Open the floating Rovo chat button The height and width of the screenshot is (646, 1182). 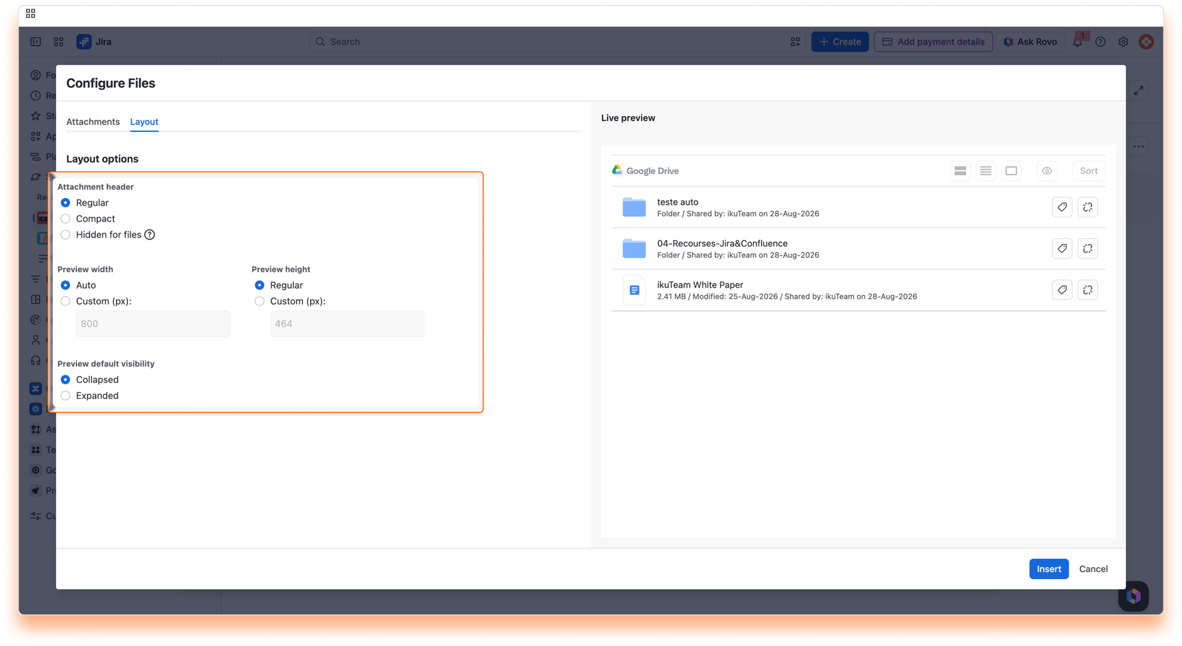tap(1134, 596)
